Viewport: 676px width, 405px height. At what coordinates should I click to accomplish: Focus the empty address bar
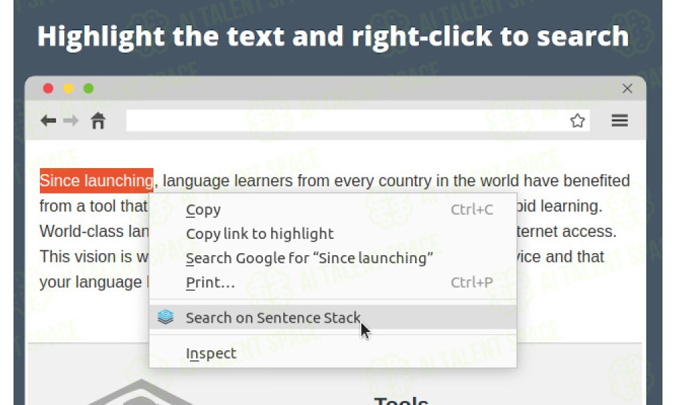tap(358, 121)
